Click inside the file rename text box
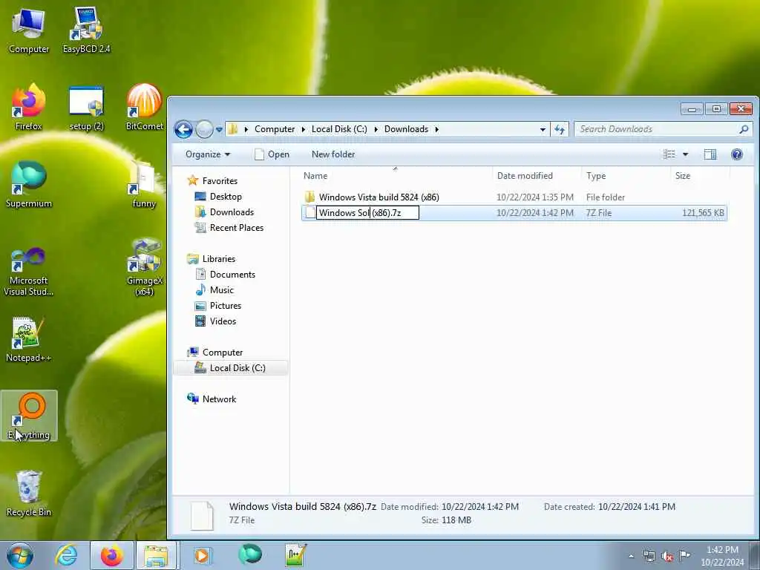The image size is (760, 570). [x=367, y=213]
